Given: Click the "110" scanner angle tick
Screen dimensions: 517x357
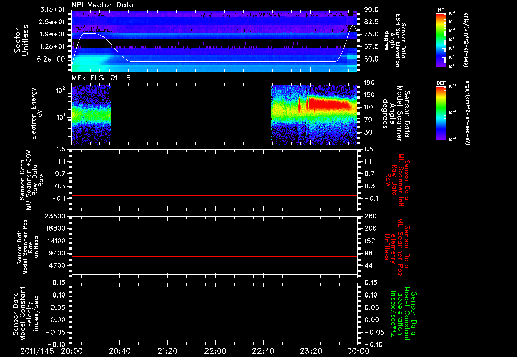Looking at the screenshot, I should [369, 107].
